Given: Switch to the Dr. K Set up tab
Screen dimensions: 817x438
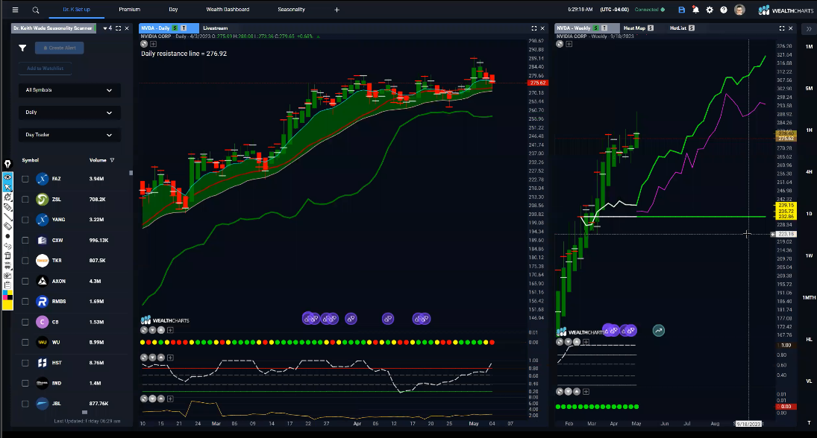Looking at the screenshot, I should point(76,10).
